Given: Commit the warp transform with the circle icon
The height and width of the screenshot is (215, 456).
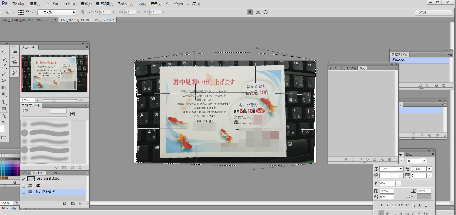Looking at the screenshot, I should tap(265, 12).
